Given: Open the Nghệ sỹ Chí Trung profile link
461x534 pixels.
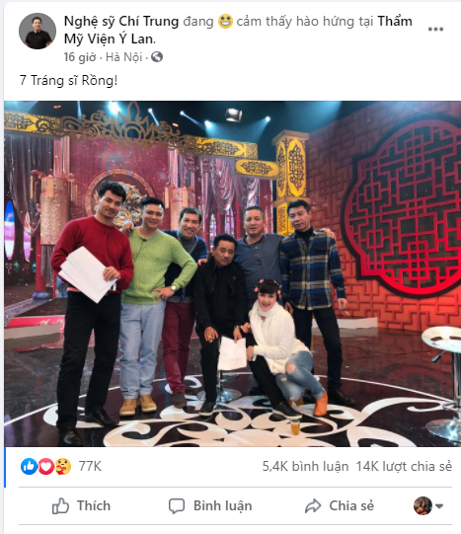Looking at the screenshot, I should click(x=121, y=22).
